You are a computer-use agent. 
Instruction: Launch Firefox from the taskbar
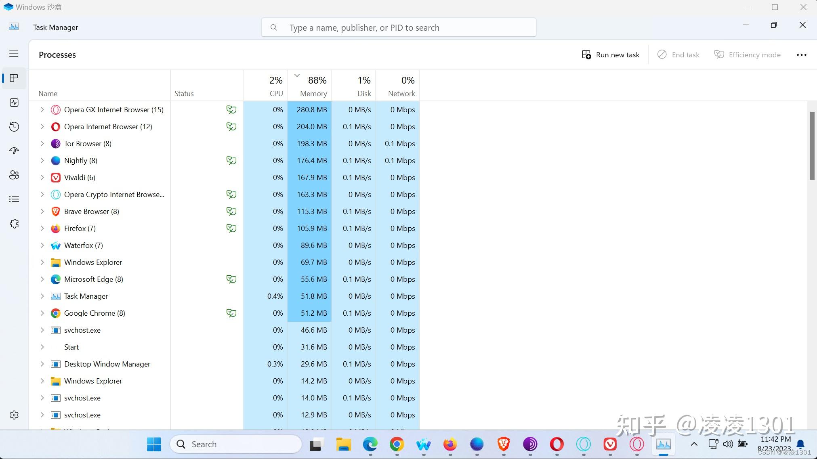pyautogui.click(x=449, y=444)
